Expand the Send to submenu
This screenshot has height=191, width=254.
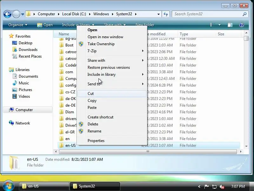pos(112,84)
